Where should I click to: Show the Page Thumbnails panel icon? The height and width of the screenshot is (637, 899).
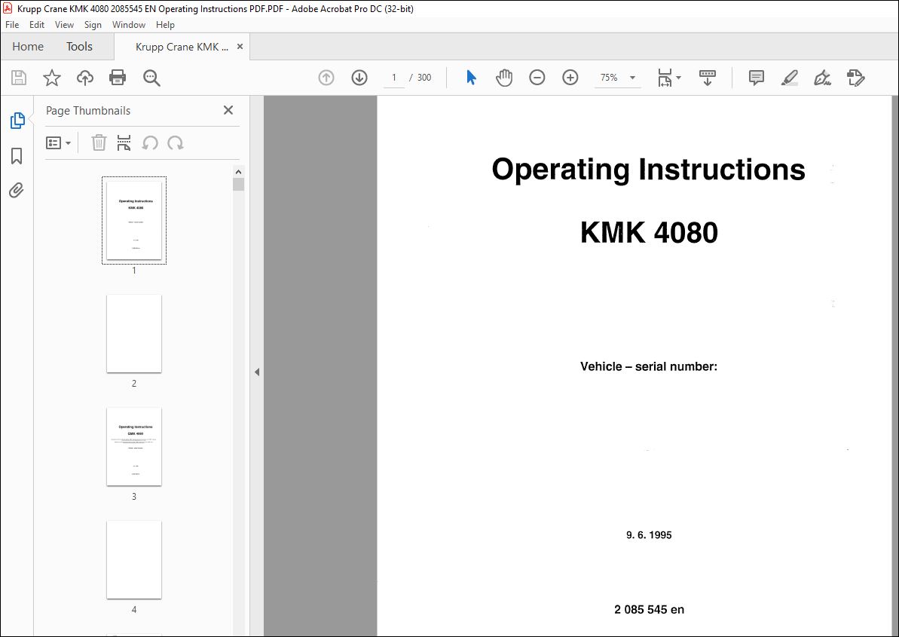[x=17, y=121]
